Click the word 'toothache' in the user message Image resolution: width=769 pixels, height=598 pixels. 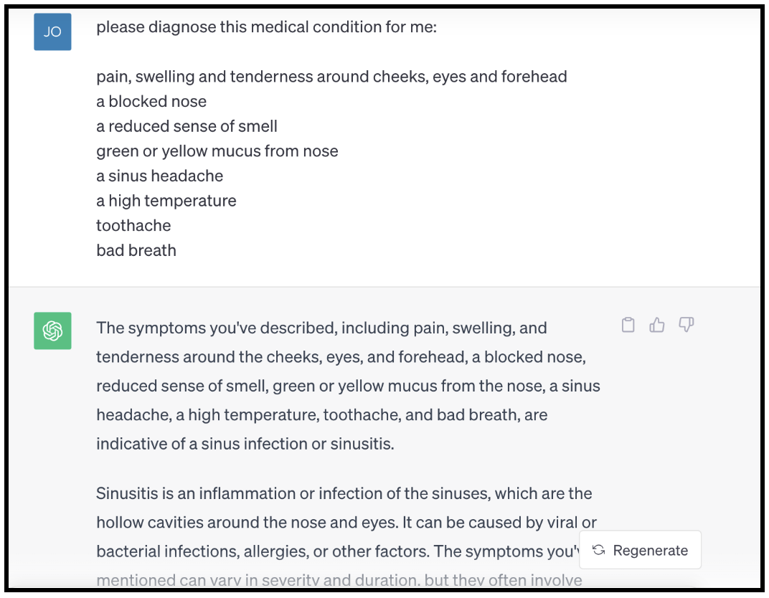coord(133,225)
